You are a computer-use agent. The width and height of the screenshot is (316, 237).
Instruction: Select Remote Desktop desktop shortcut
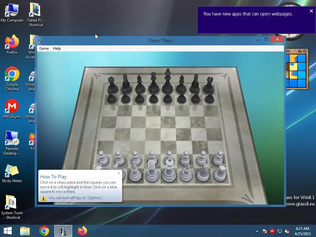point(12,143)
